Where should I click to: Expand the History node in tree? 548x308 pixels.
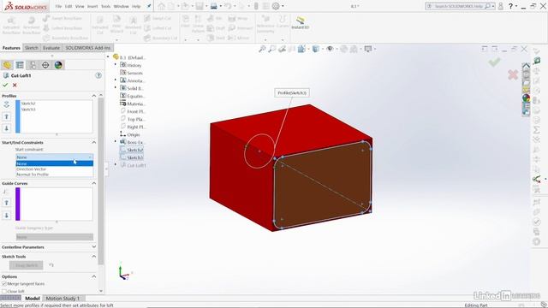click(x=116, y=65)
